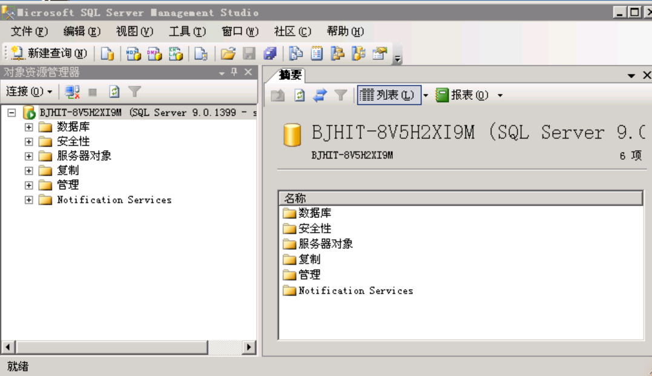Image resolution: width=652 pixels, height=376 pixels.
Task: Click the Save All icon
Action: click(270, 54)
